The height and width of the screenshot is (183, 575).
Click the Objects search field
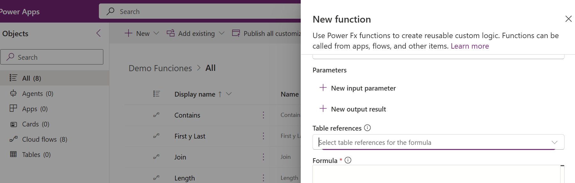[52, 57]
